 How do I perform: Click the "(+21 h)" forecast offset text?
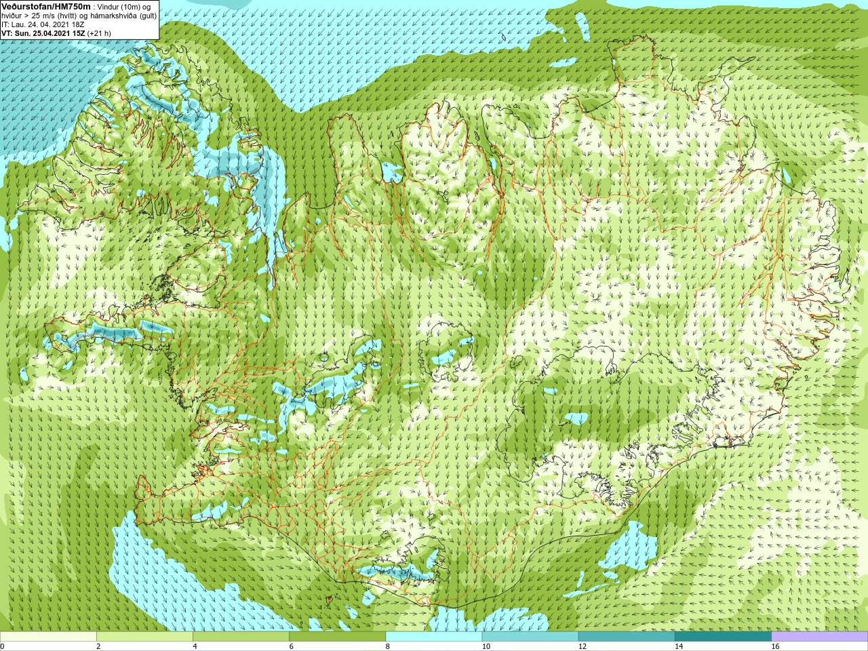click(99, 33)
